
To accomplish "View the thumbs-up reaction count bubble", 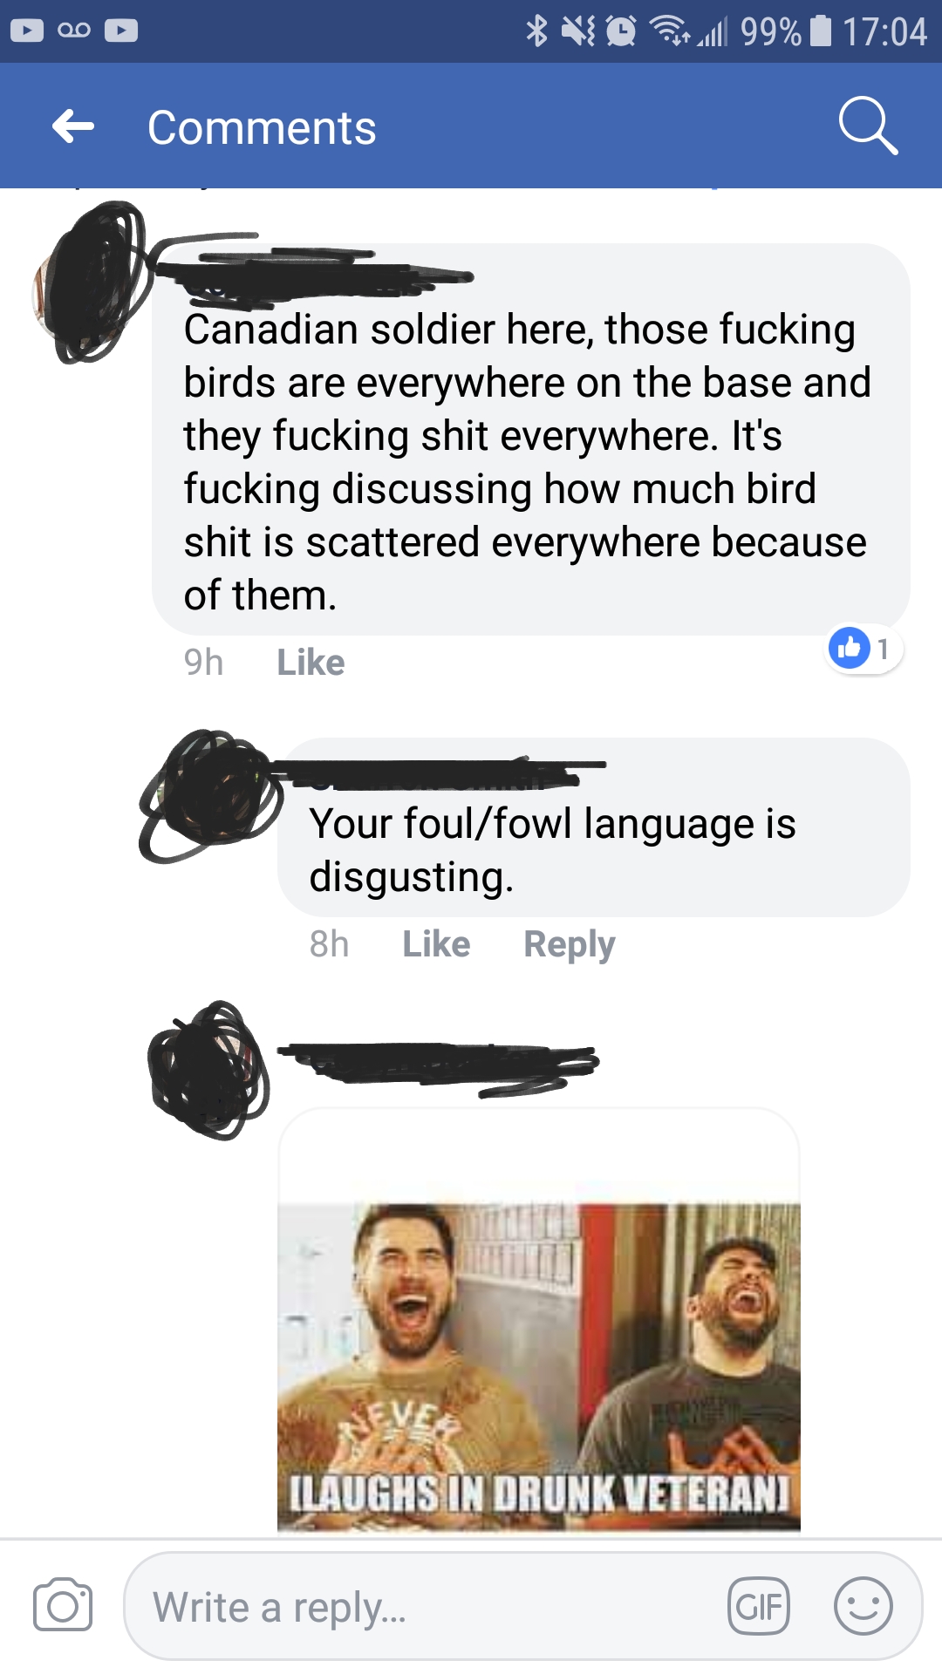I will point(863,649).
